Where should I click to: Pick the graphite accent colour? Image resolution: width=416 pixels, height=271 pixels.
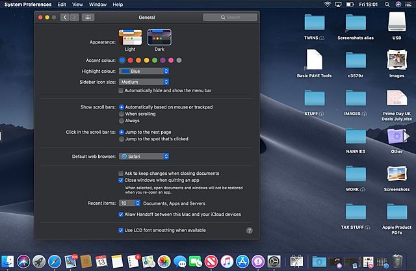pyautogui.click(x=179, y=60)
